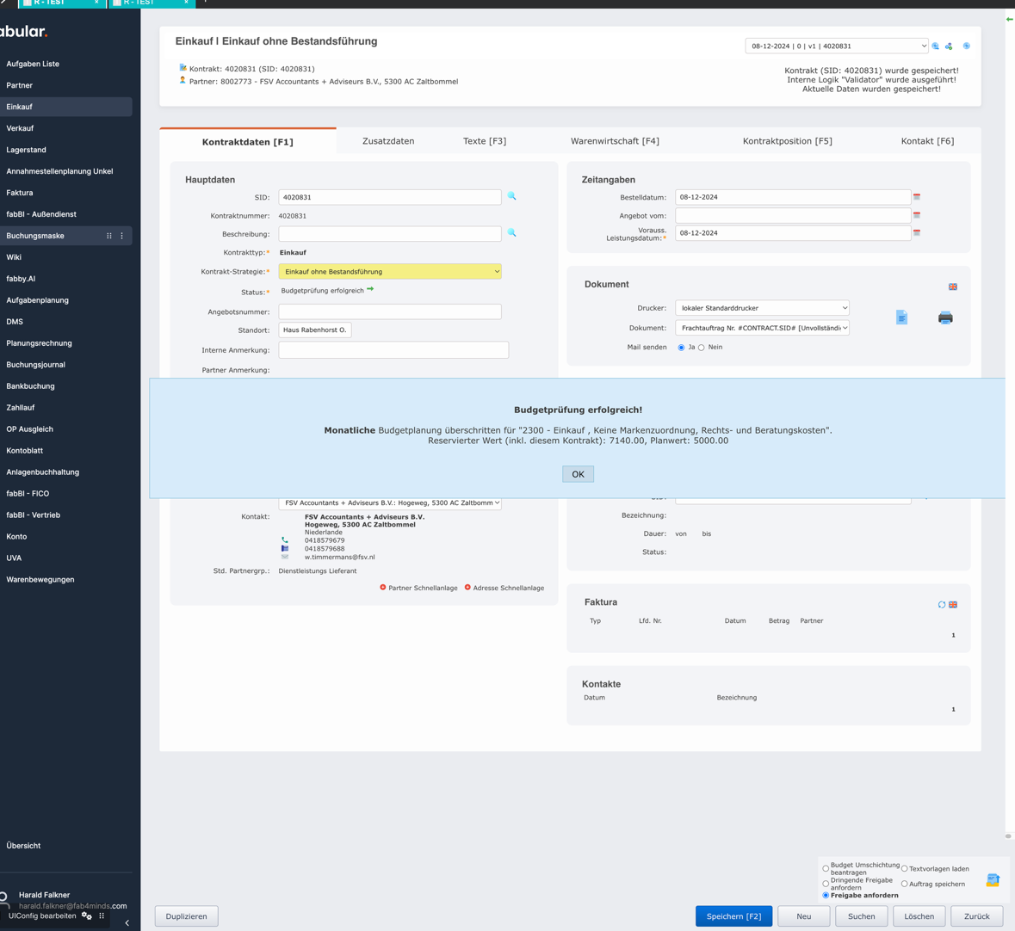Open the contract version dropdown at top

(836, 46)
